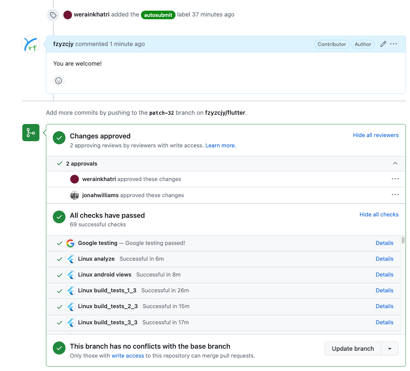Viewport: 410px width, 371px height.
Task: Click checkmark beside 2 approvals
Action: tap(60, 164)
